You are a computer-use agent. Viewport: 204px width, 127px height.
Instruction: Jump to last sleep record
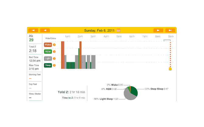[x=170, y=30]
